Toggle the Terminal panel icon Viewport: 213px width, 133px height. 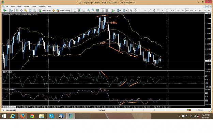pyautogui.click(x=30, y=11)
